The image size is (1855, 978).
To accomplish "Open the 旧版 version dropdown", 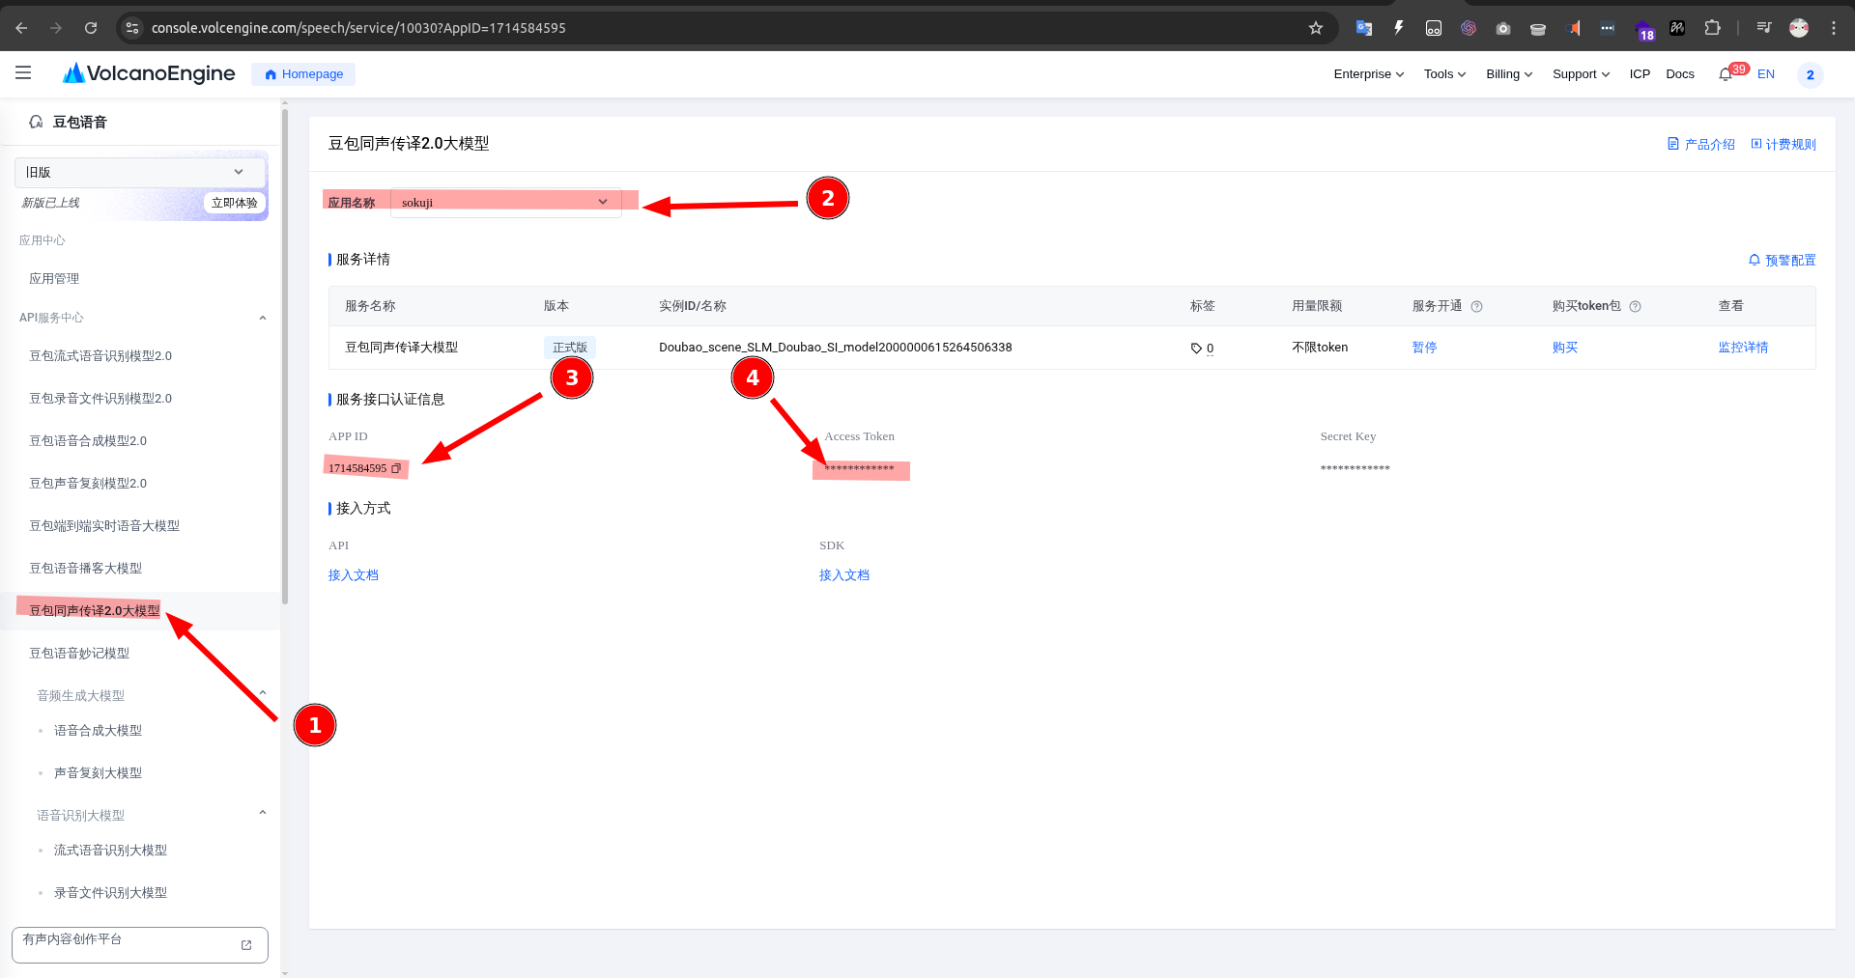I will tap(140, 172).
